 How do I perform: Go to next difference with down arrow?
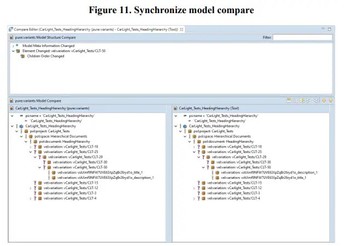pyautogui.click(x=324, y=101)
